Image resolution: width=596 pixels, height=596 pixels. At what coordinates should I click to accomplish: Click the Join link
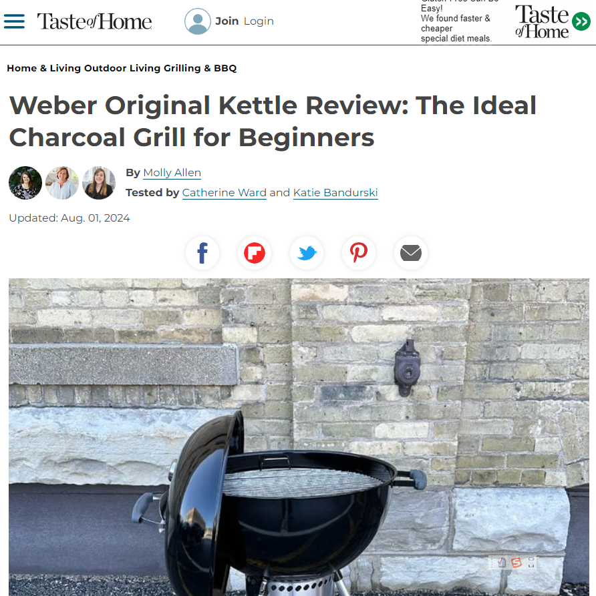[x=227, y=21]
